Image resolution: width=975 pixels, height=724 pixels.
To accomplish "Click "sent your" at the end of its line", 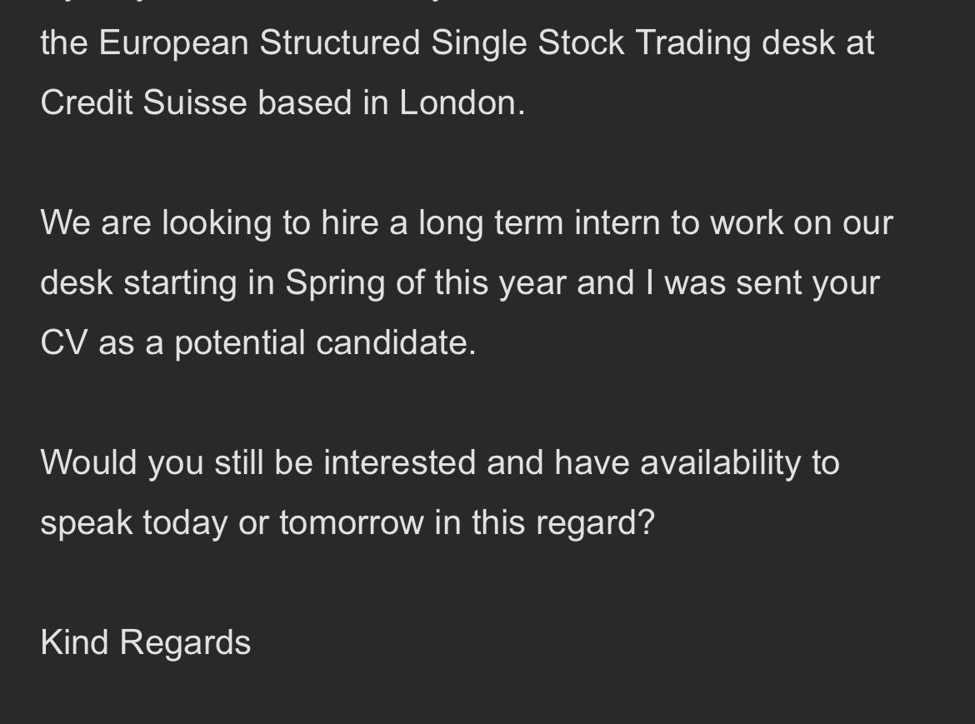I will click(808, 282).
